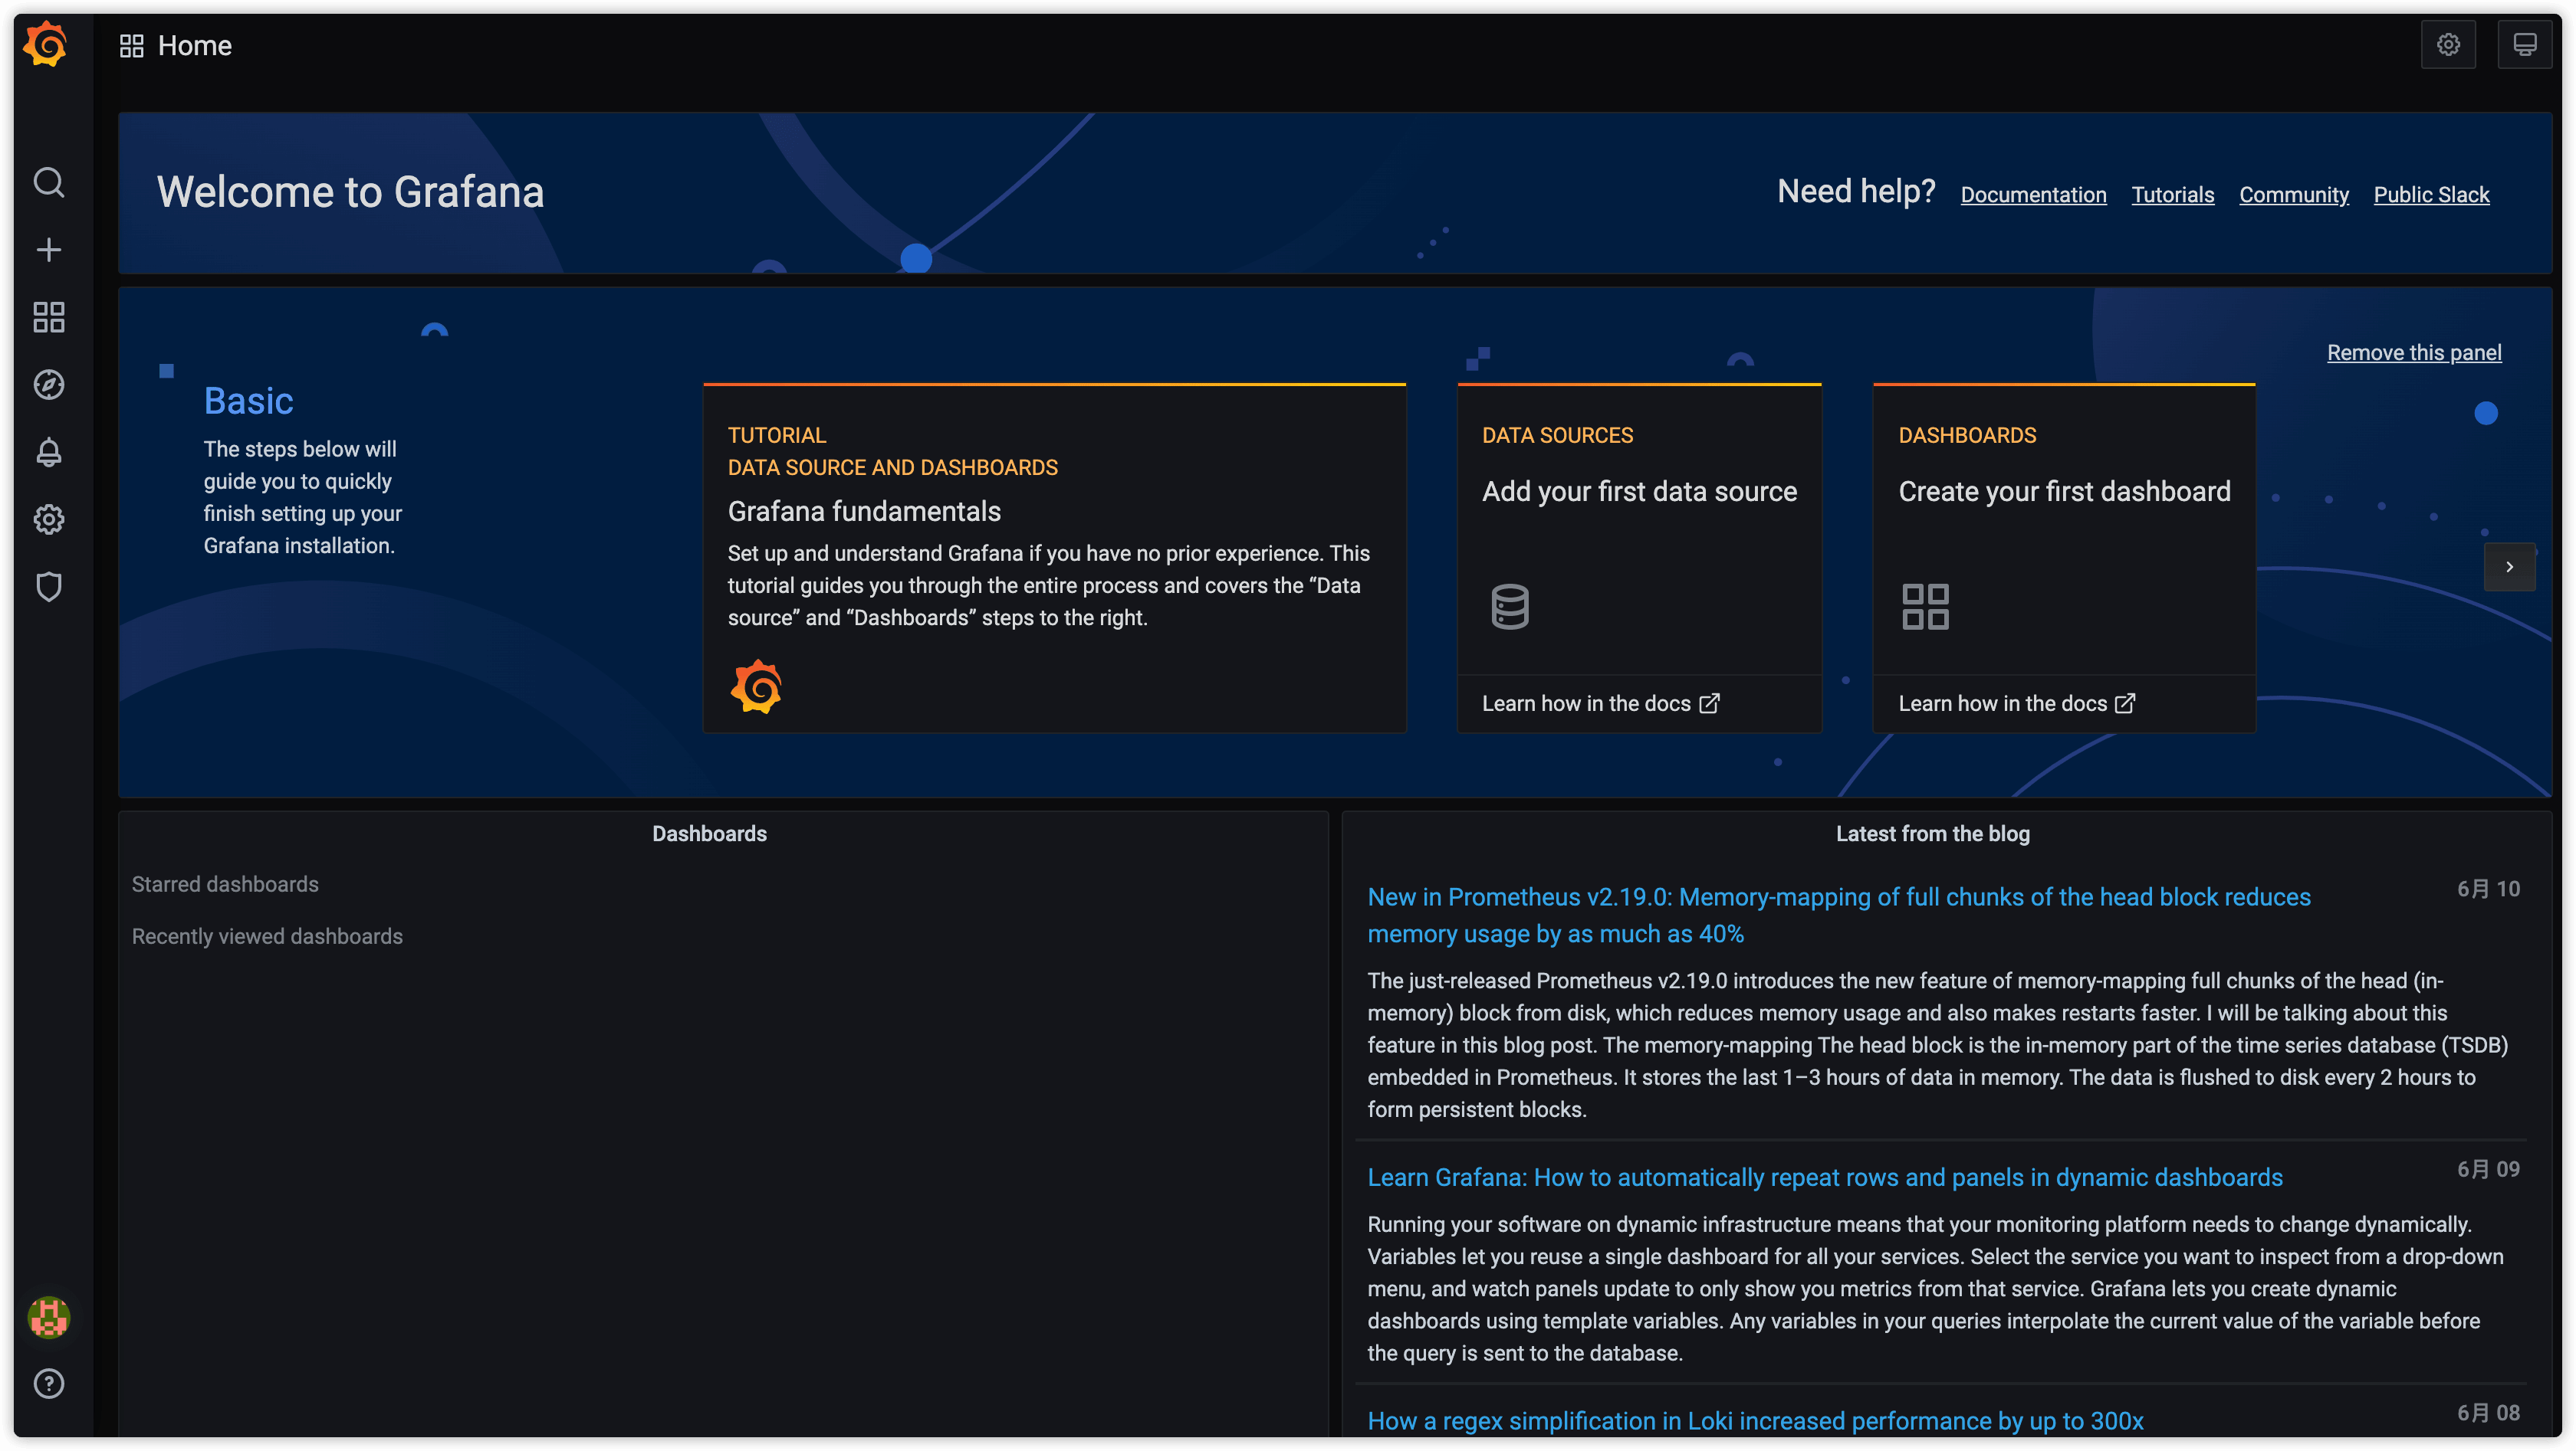Open the Documentation help link
The image size is (2576, 1451).
pos(2033,195)
